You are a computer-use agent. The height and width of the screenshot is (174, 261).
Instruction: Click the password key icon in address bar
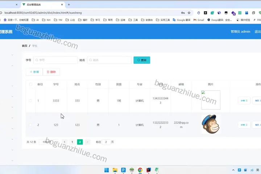coord(183,13)
